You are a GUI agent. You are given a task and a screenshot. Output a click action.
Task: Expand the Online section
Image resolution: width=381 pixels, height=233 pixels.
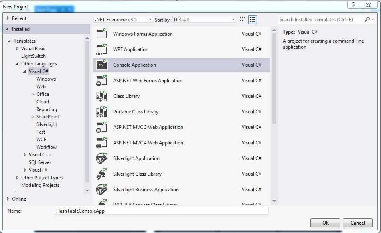(x=8, y=199)
